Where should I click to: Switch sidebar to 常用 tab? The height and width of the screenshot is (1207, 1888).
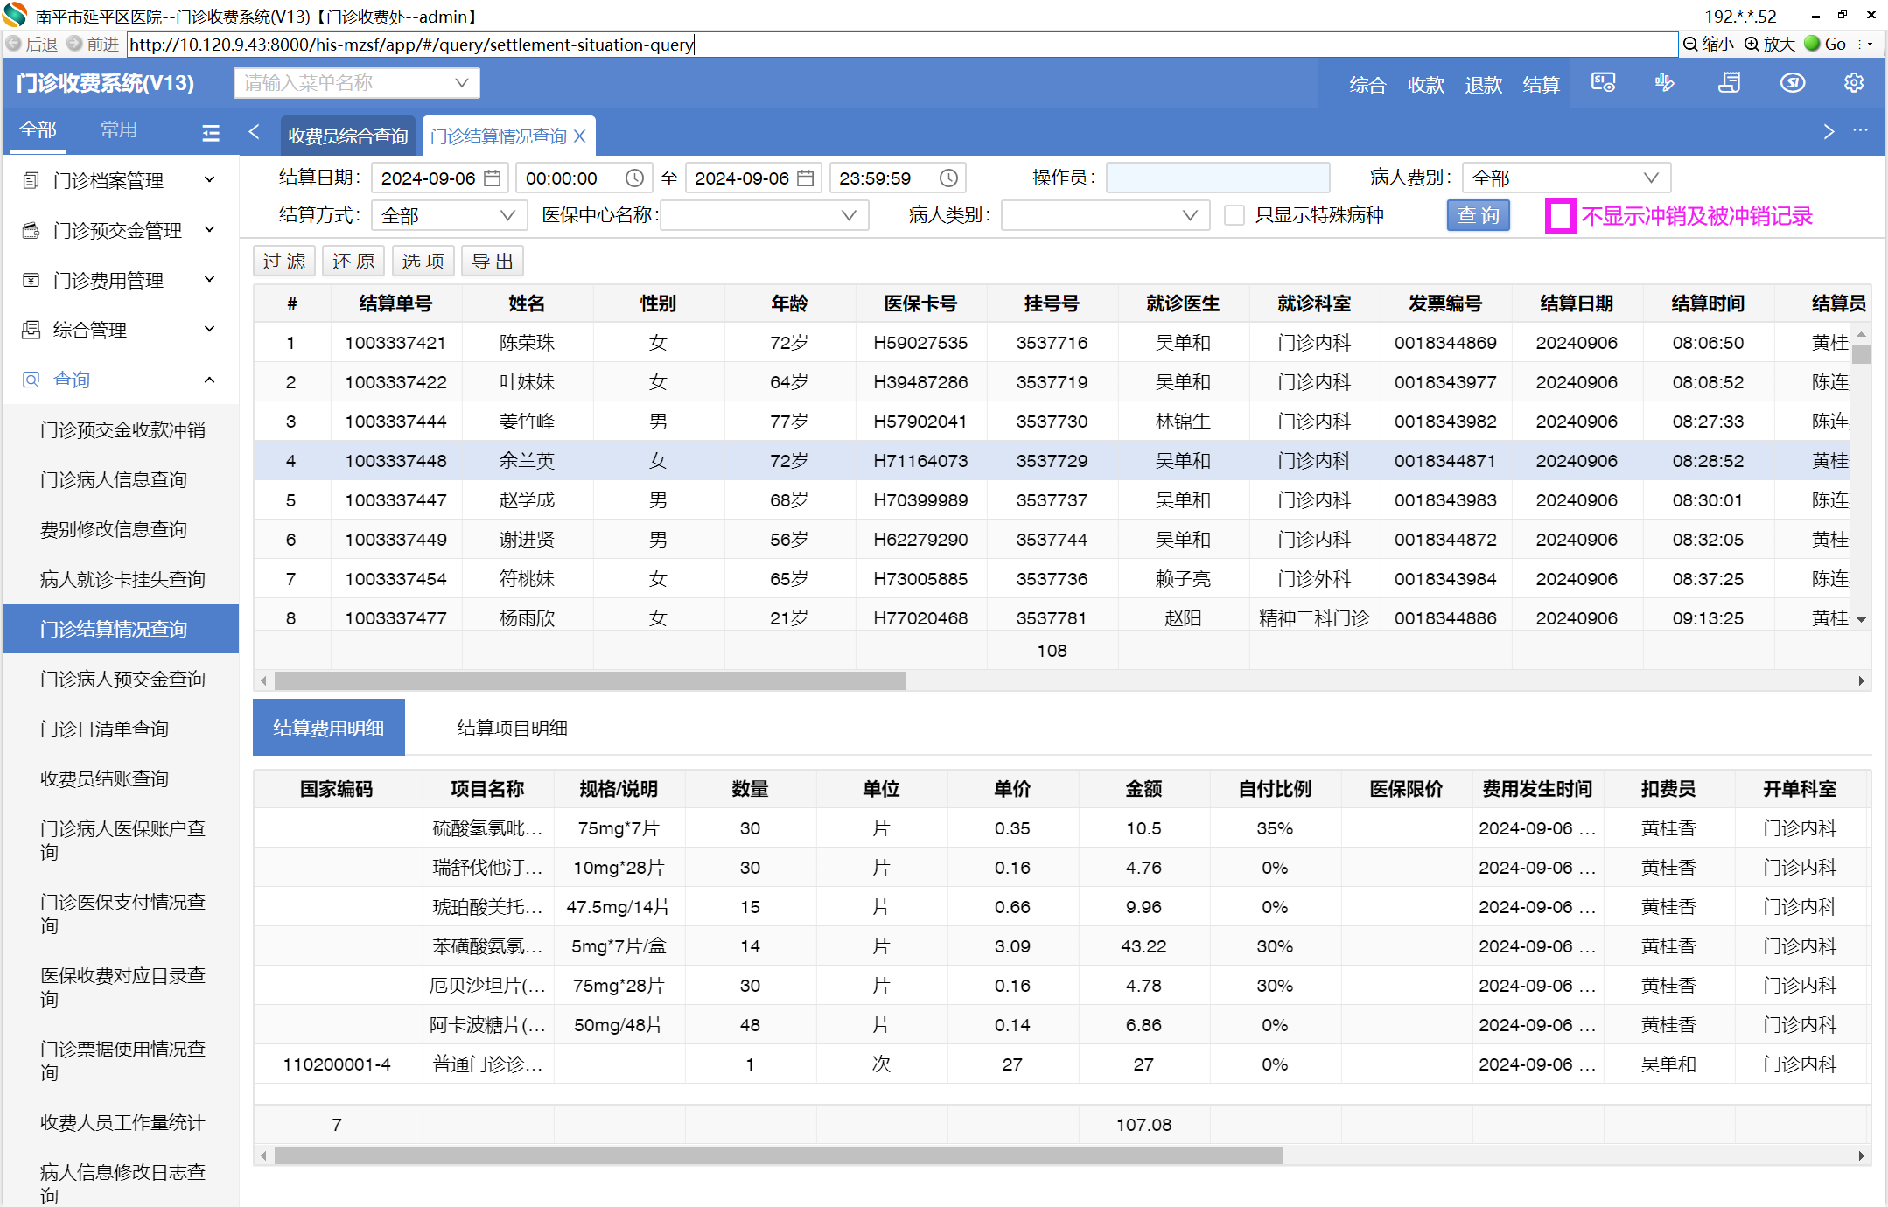pos(119,130)
